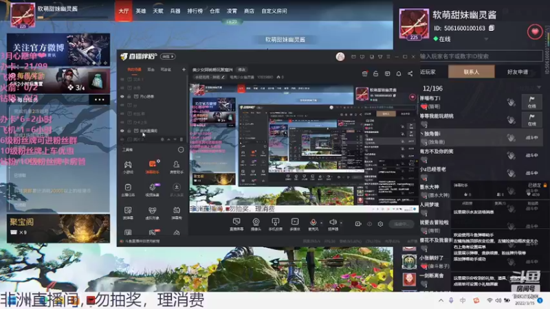Click the pink heart icon in game profile
Screen dimensions: 550x309
tap(535, 32)
